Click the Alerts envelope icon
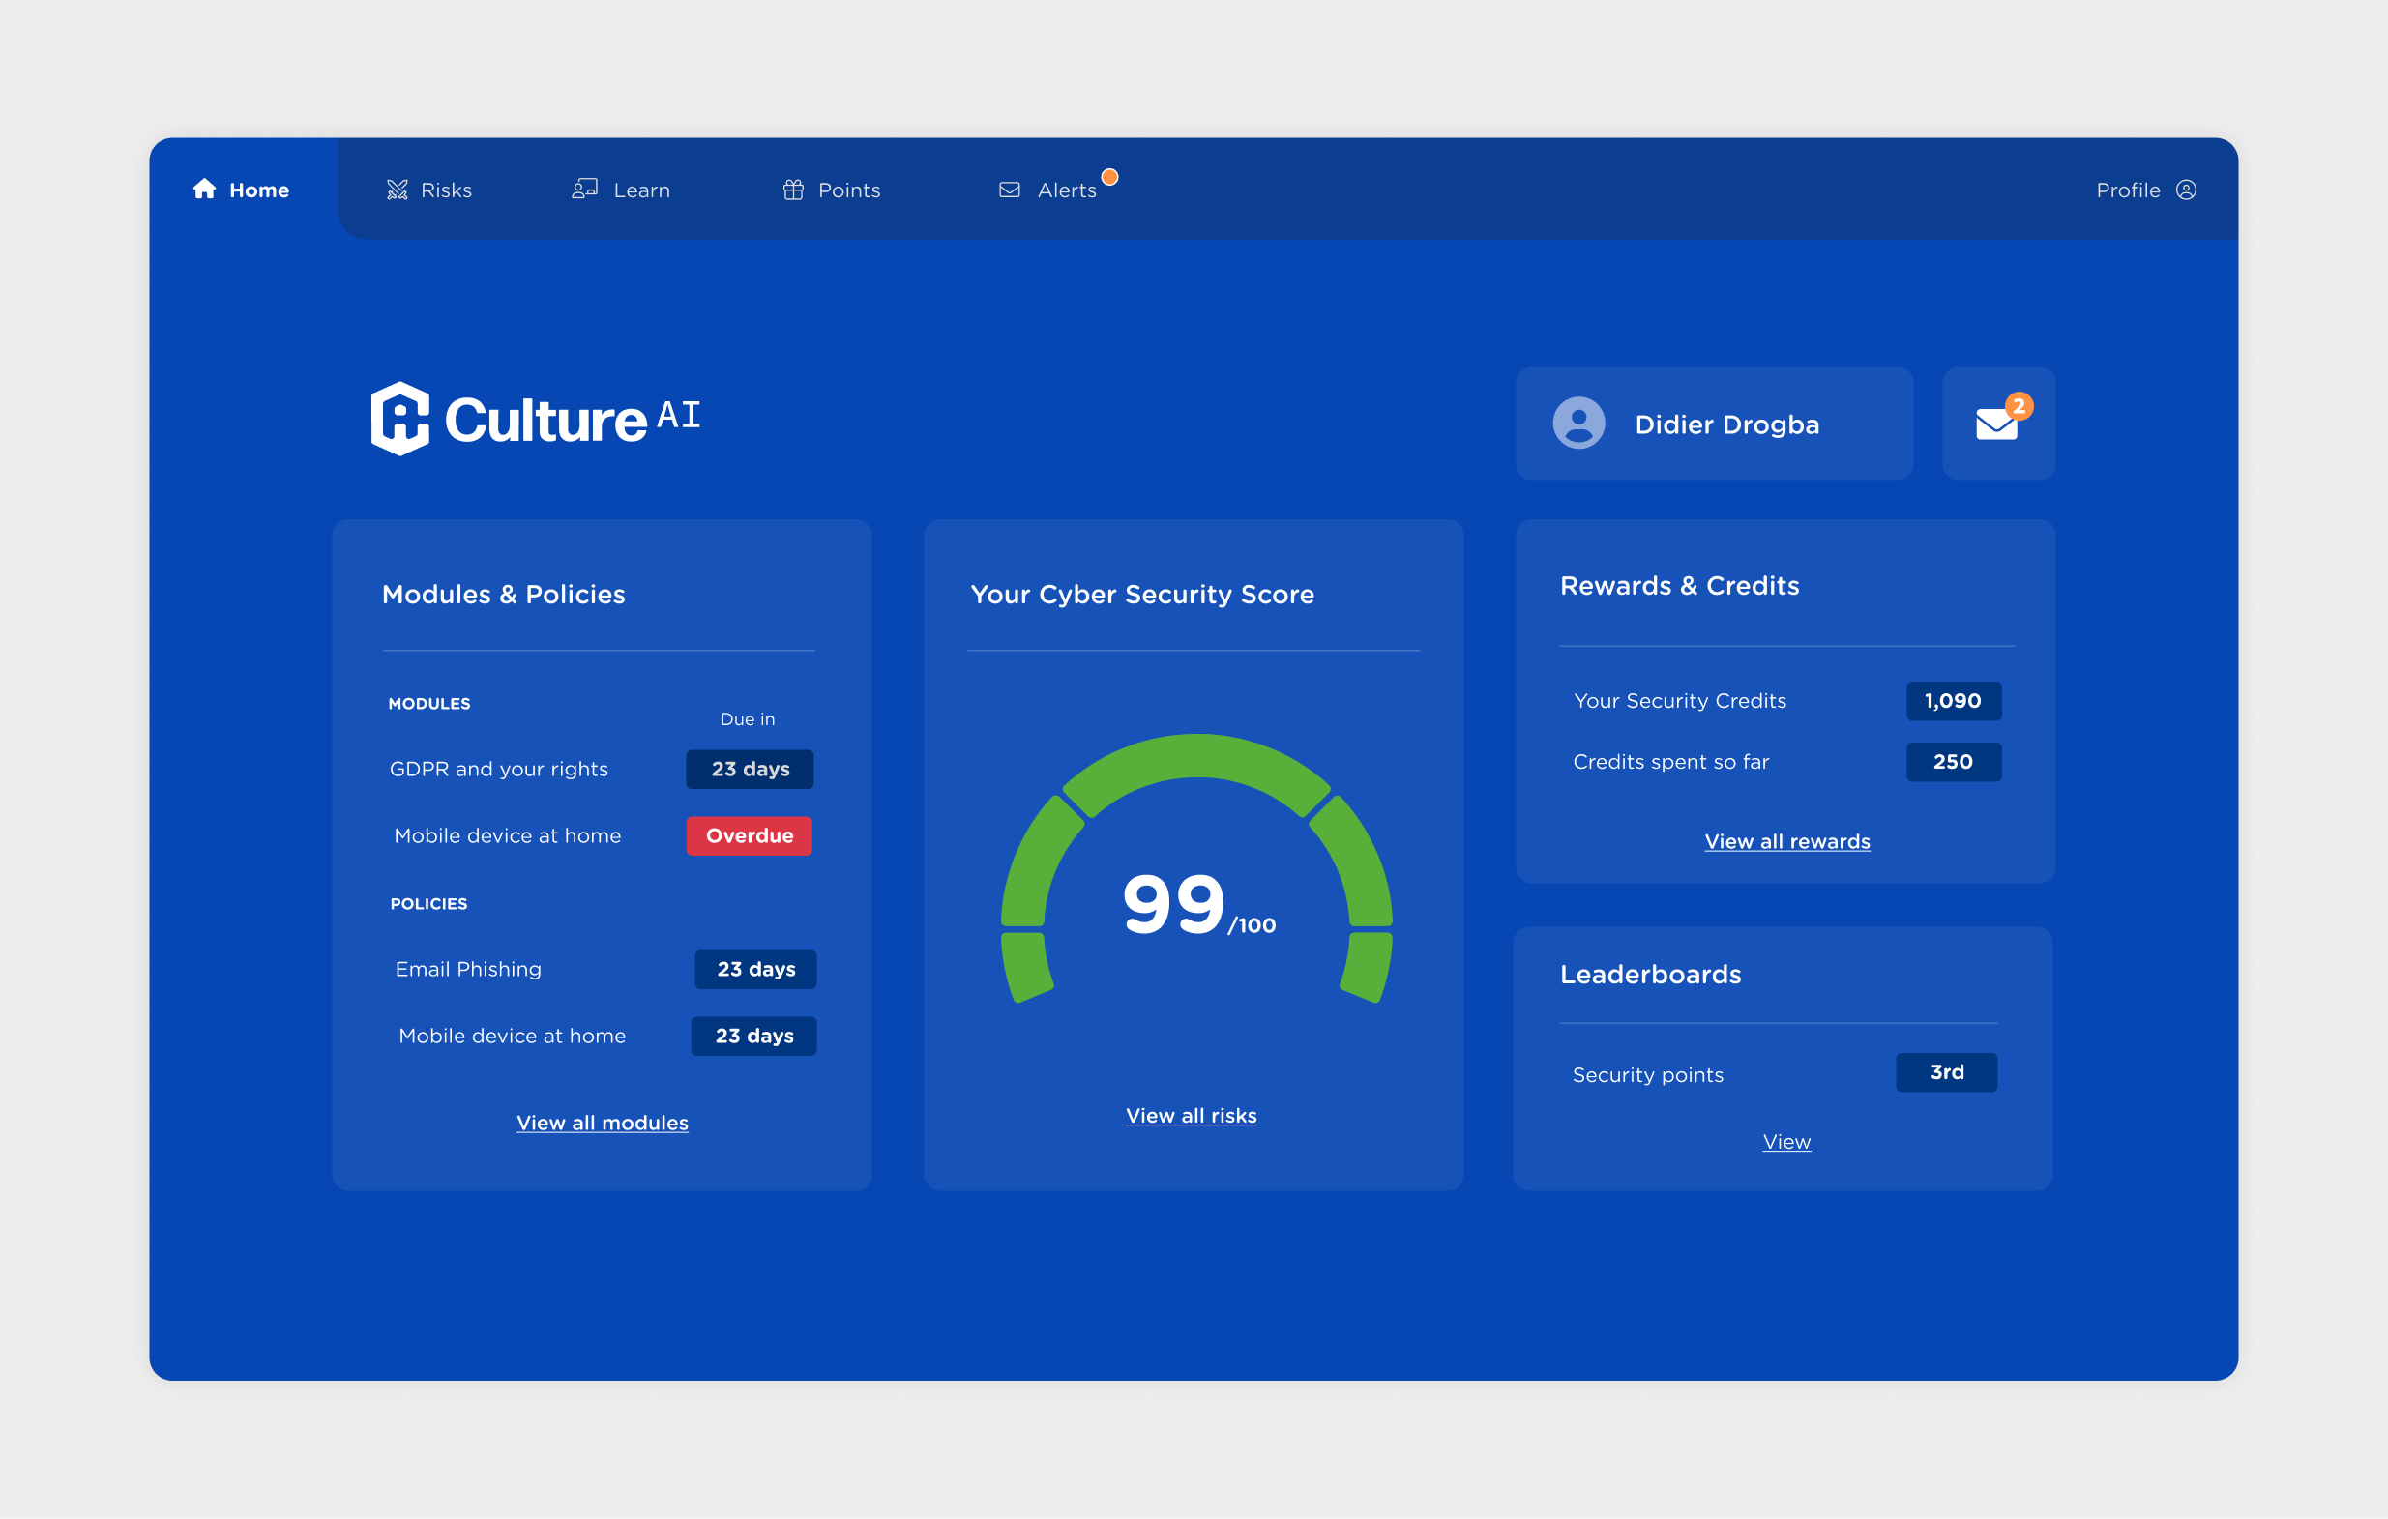Screen dimensions: 2388x1519 coord(1009,190)
